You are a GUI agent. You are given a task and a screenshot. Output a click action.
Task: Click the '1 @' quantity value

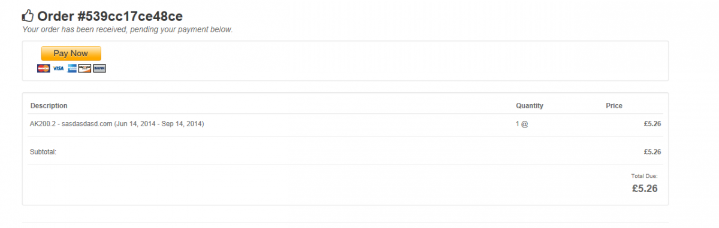tap(522, 124)
